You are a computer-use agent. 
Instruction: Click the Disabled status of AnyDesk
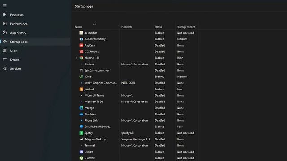coord(160,45)
